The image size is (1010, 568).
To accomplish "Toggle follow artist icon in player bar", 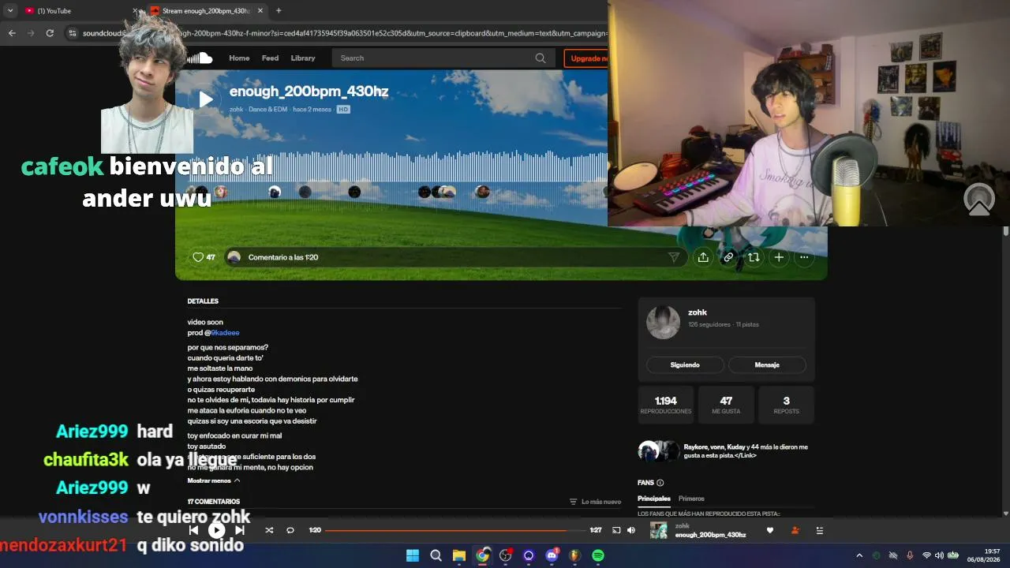I will point(795,531).
